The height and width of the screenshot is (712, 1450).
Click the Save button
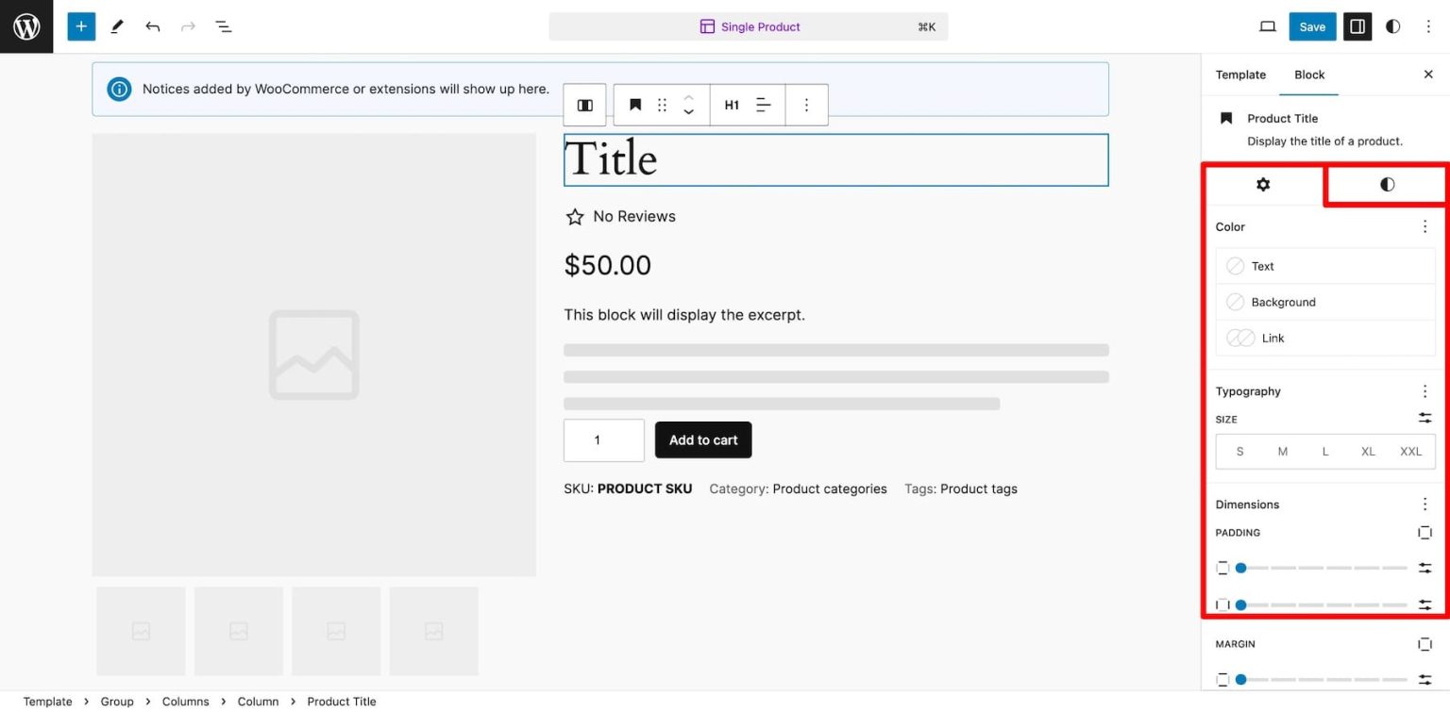pyautogui.click(x=1312, y=26)
